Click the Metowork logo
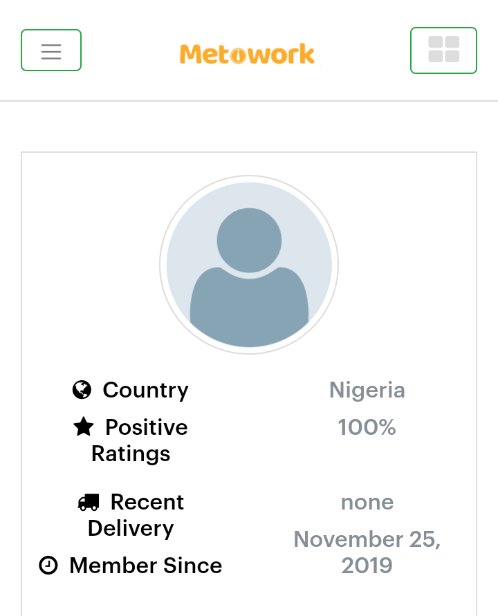Viewport: 498px width, 616px height. (x=247, y=54)
